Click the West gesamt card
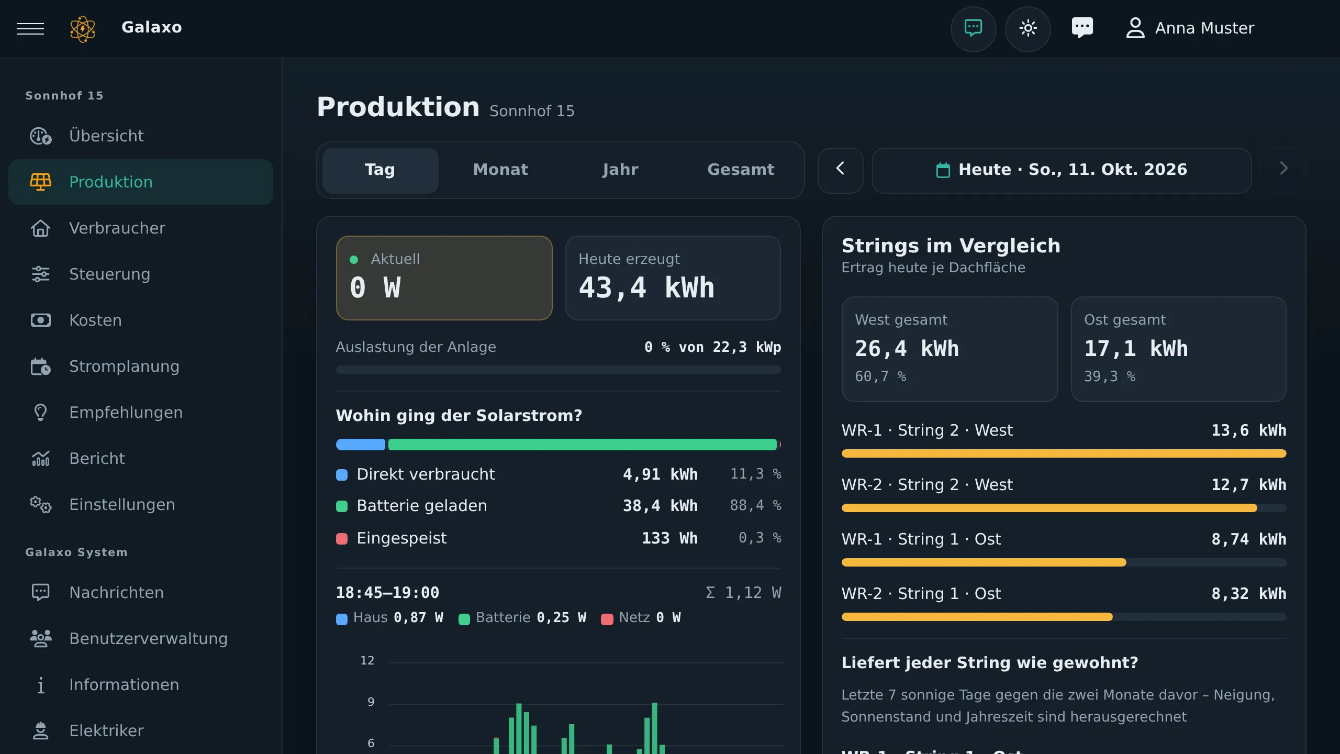1340x754 pixels. [x=950, y=349]
